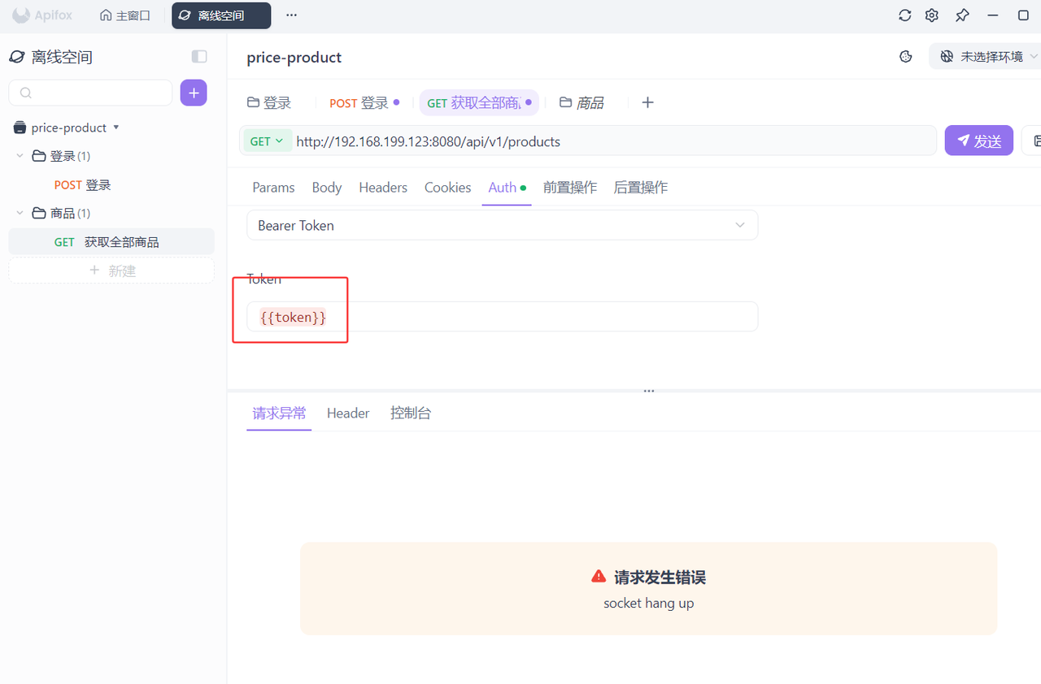Click the three-dots more tabs icon
Viewport: 1041px width, 684px height.
[x=291, y=15]
